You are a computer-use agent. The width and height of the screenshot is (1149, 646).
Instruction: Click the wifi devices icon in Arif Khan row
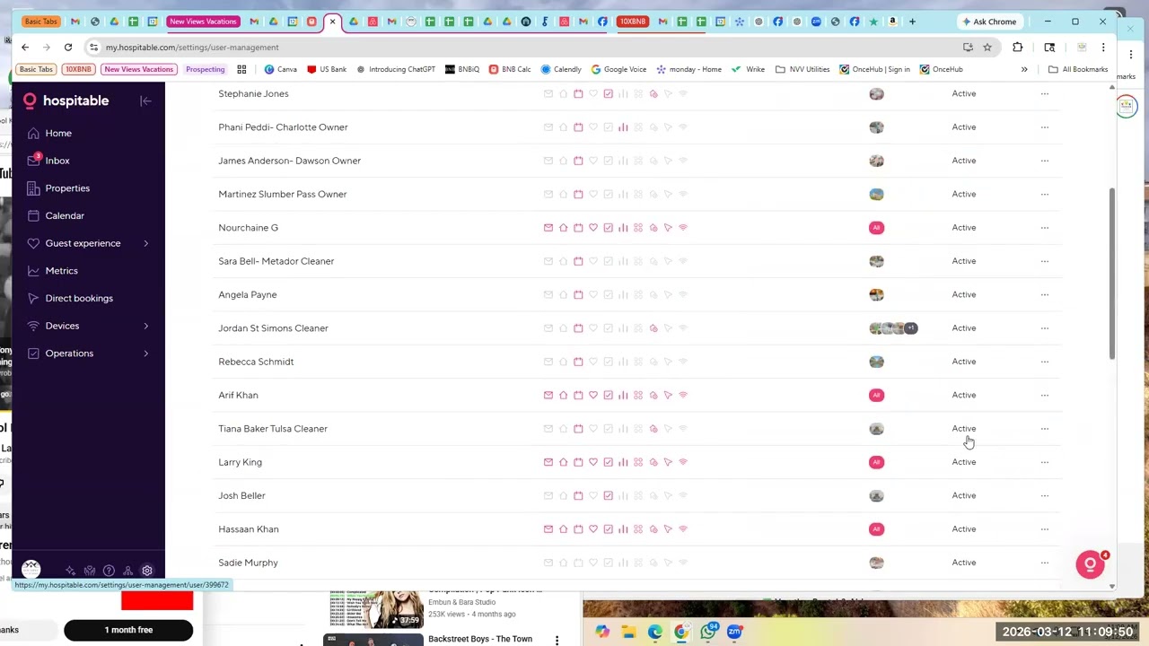pos(683,395)
